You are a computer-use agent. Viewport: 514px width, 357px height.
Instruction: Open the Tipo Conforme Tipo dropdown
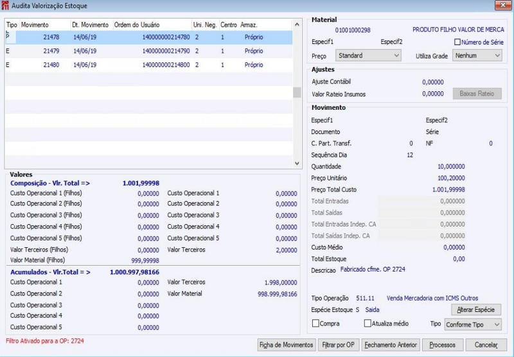[x=473, y=325]
